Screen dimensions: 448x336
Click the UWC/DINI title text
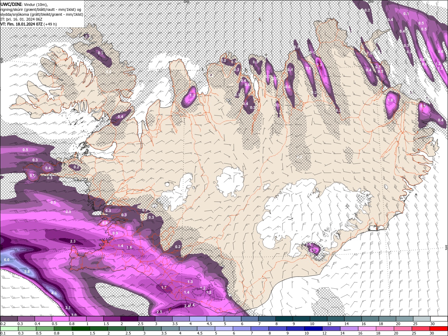pos(11,4)
